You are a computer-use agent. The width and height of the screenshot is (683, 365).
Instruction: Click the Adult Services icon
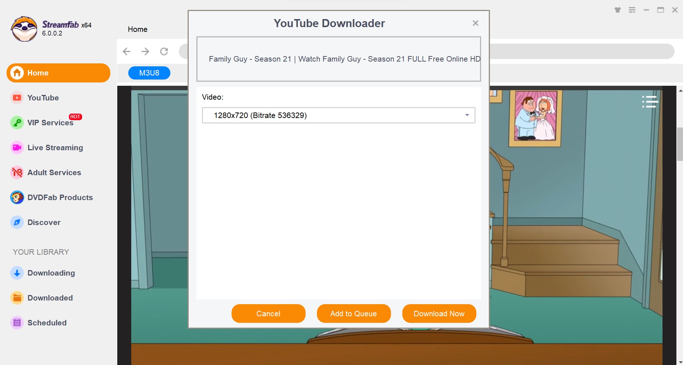pyautogui.click(x=17, y=173)
